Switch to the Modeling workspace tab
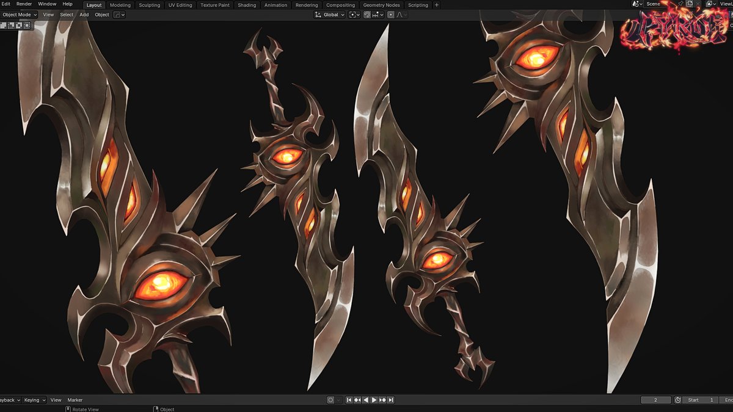 [x=120, y=5]
